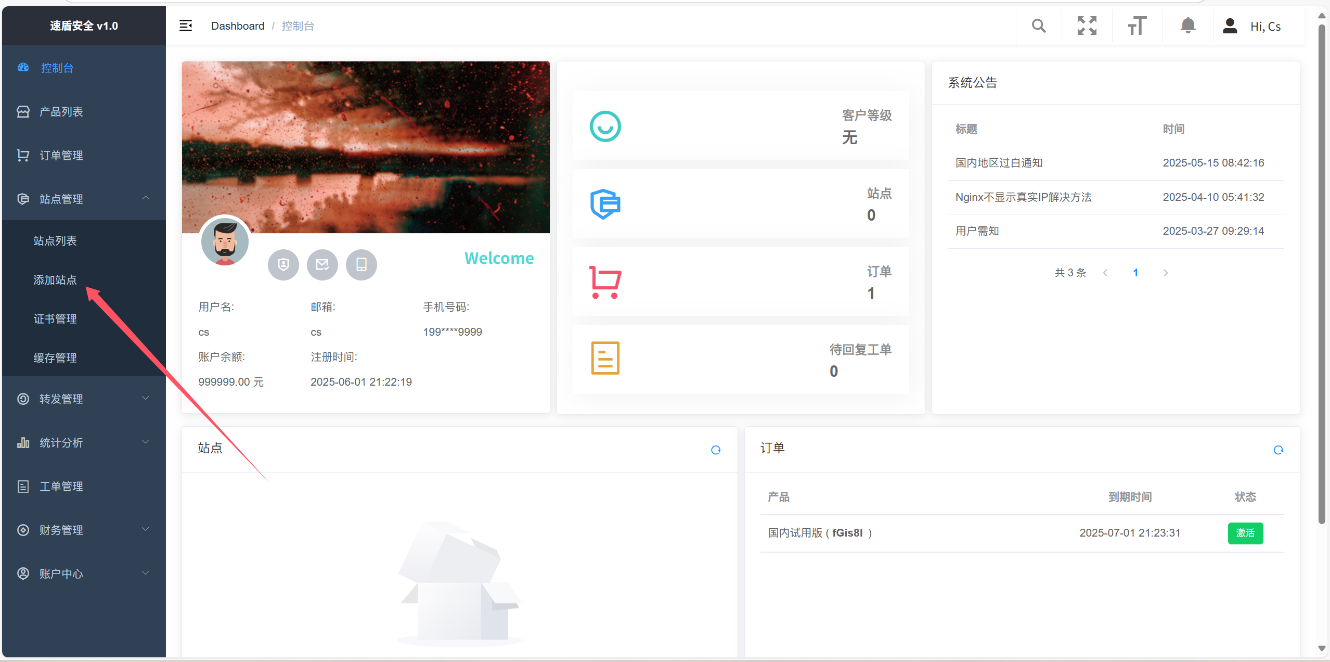This screenshot has height=662, width=1330.
Task: Click the user profile icon next to Hi, Cs
Action: pyautogui.click(x=1230, y=26)
